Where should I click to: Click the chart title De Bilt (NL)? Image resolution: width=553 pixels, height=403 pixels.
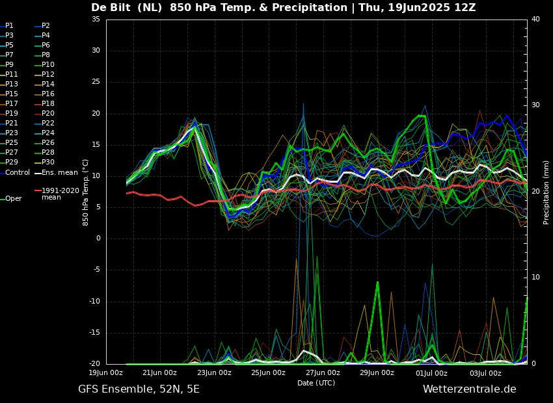[x=128, y=7]
